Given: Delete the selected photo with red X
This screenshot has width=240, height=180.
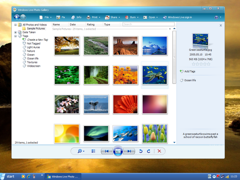Looking at the screenshot, I should click(159, 151).
